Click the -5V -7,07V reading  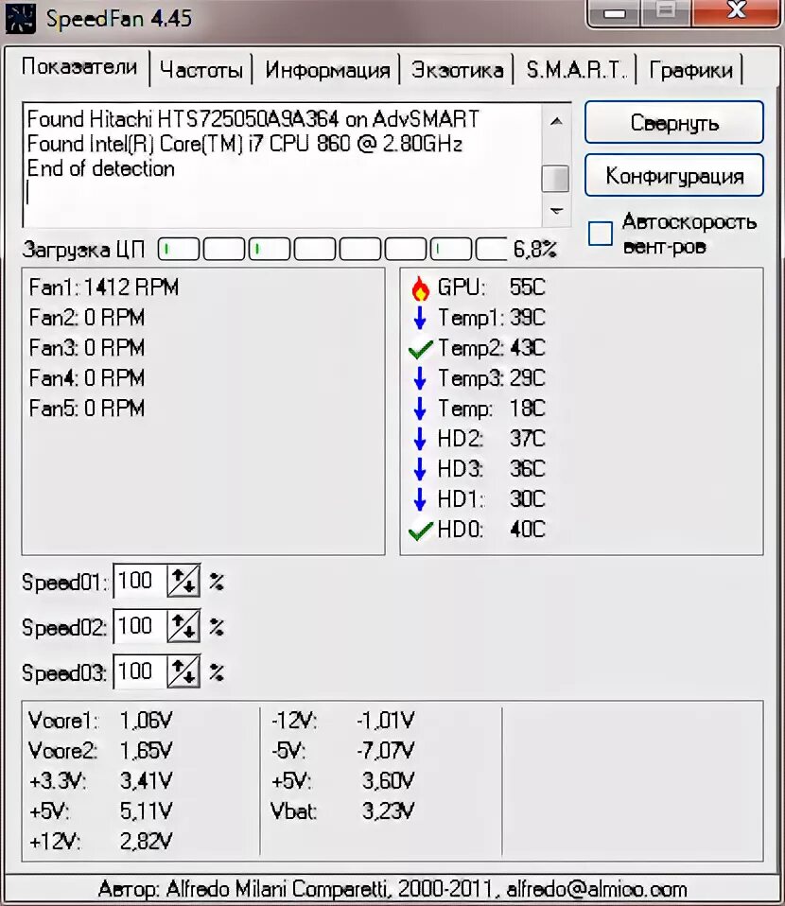coord(342,751)
